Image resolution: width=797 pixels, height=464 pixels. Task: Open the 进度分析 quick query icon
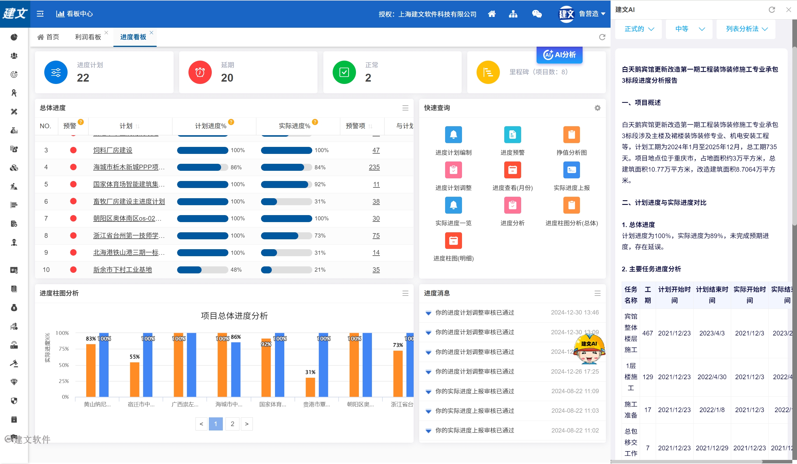512,205
